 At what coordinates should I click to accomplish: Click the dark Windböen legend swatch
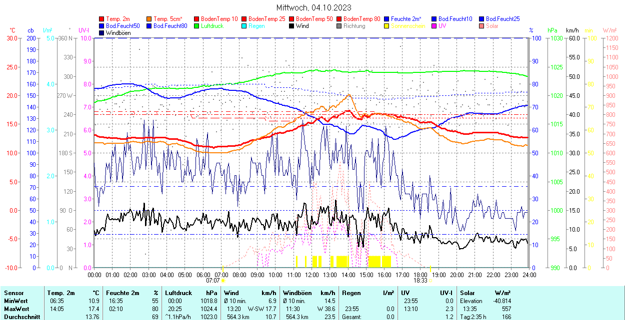pyautogui.click(x=102, y=33)
